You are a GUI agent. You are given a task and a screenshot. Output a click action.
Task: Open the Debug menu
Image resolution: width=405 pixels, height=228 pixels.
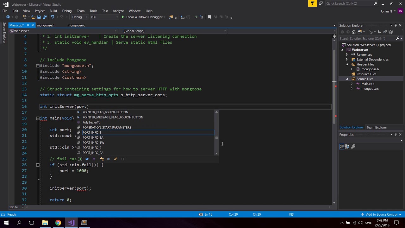click(67, 11)
